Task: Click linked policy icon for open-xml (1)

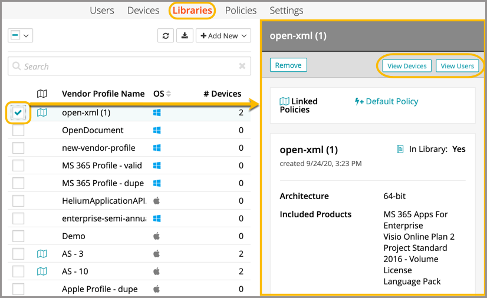Action: coord(42,112)
